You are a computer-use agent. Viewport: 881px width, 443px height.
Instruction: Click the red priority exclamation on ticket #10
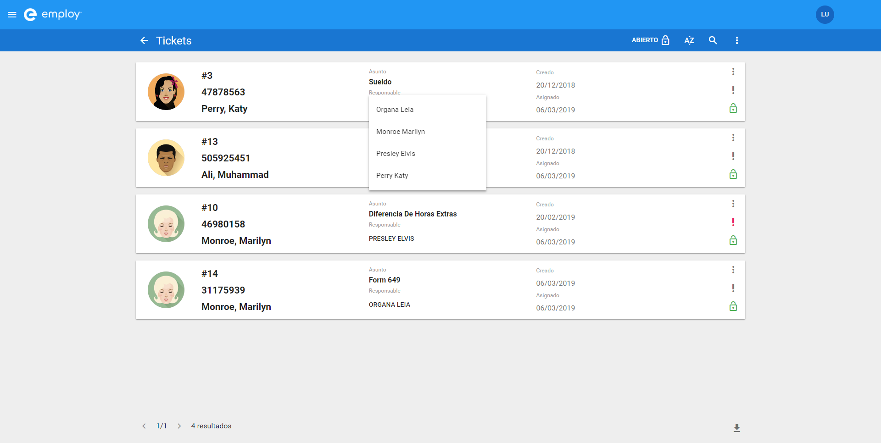tap(733, 222)
